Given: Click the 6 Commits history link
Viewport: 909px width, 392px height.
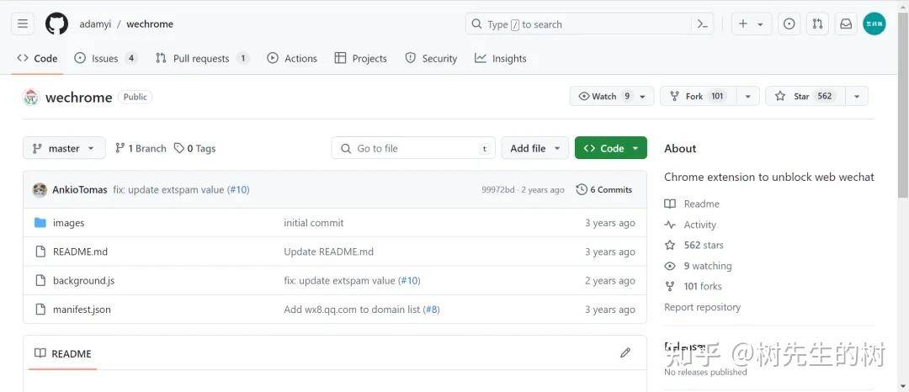Looking at the screenshot, I should 604,190.
